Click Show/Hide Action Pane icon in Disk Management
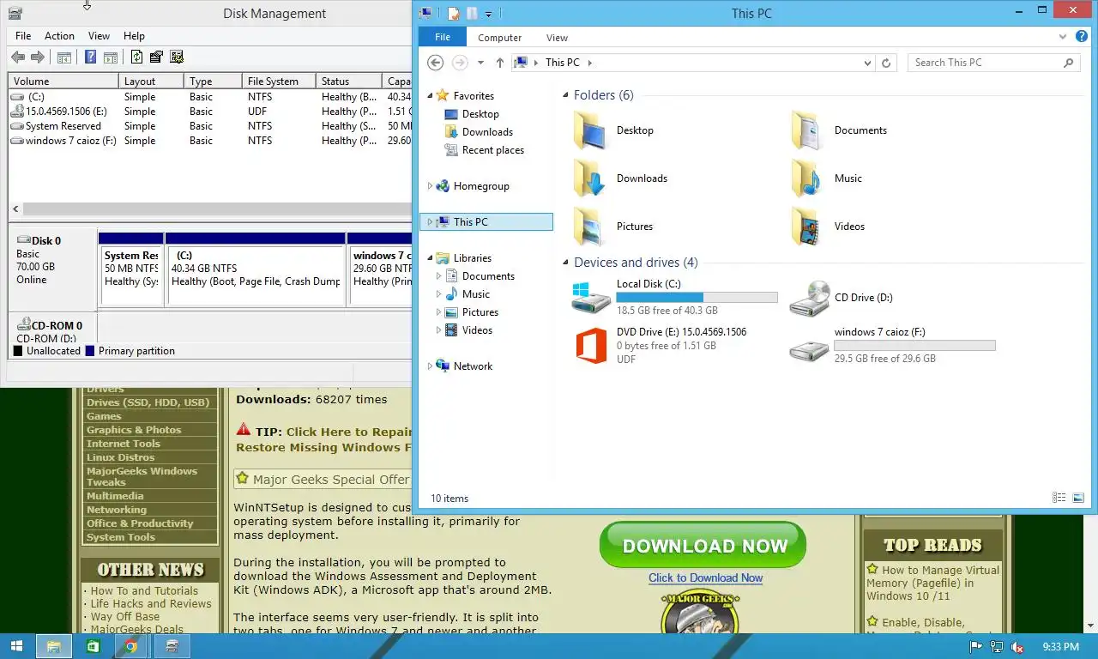Screen dimensions: 1098x659 [x=111, y=57]
